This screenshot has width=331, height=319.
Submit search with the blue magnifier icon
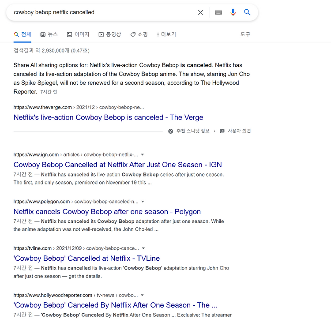pyautogui.click(x=247, y=12)
